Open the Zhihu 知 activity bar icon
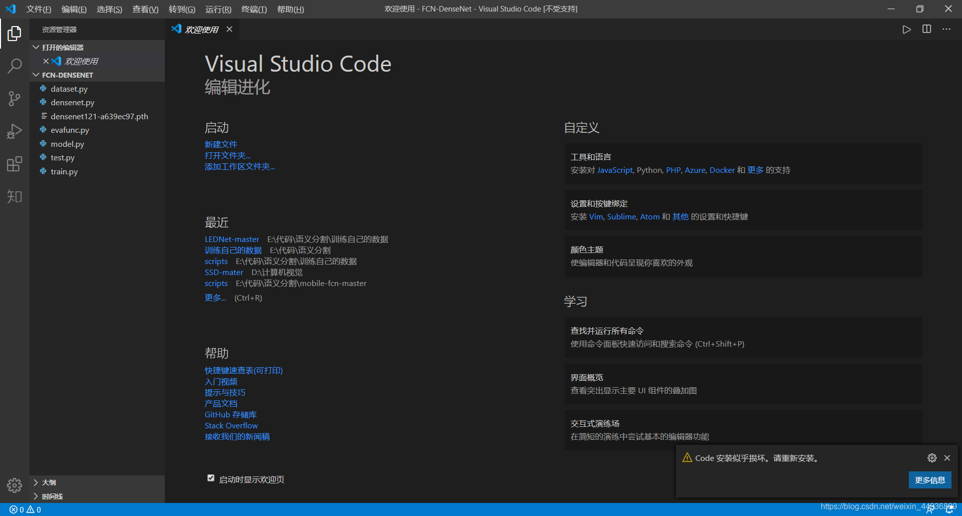962x516 pixels. [x=15, y=196]
